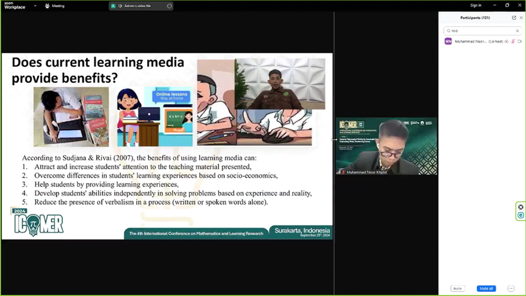Clear the participant search field
Screen dimensions: 526x296
pos(517,31)
